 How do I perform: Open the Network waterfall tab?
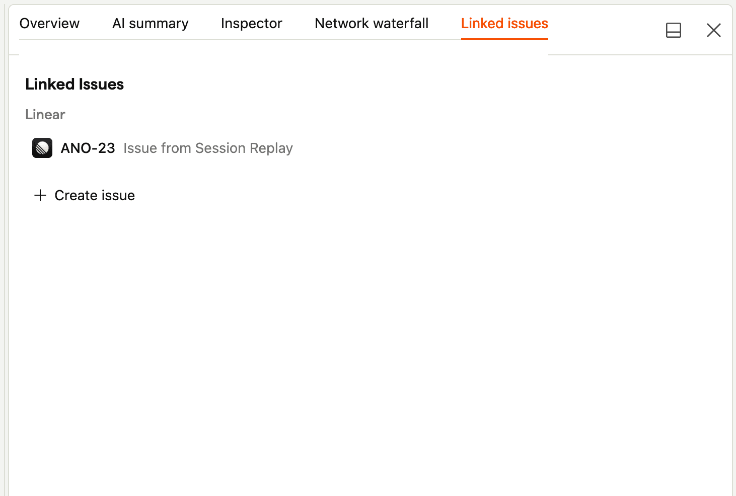tap(371, 23)
